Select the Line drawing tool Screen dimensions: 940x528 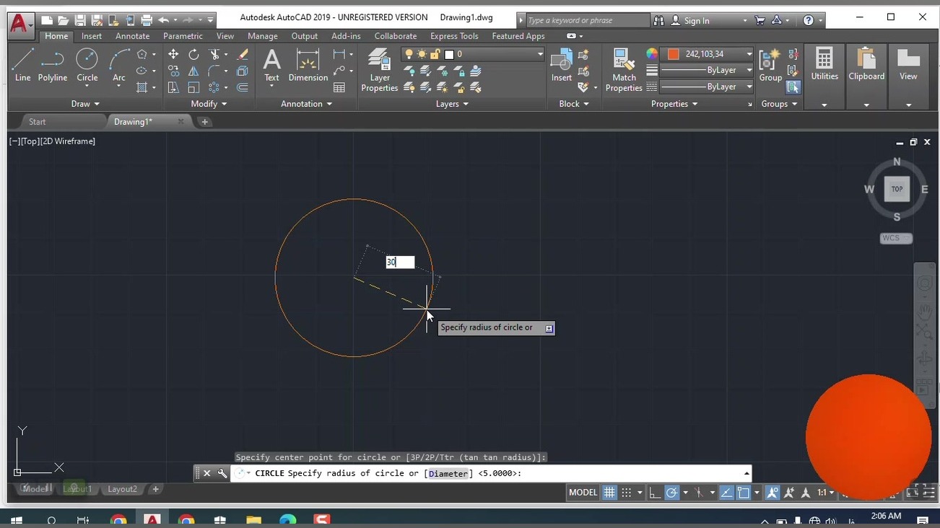[22, 65]
